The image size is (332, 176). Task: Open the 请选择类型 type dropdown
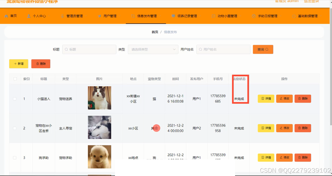pos(153,49)
